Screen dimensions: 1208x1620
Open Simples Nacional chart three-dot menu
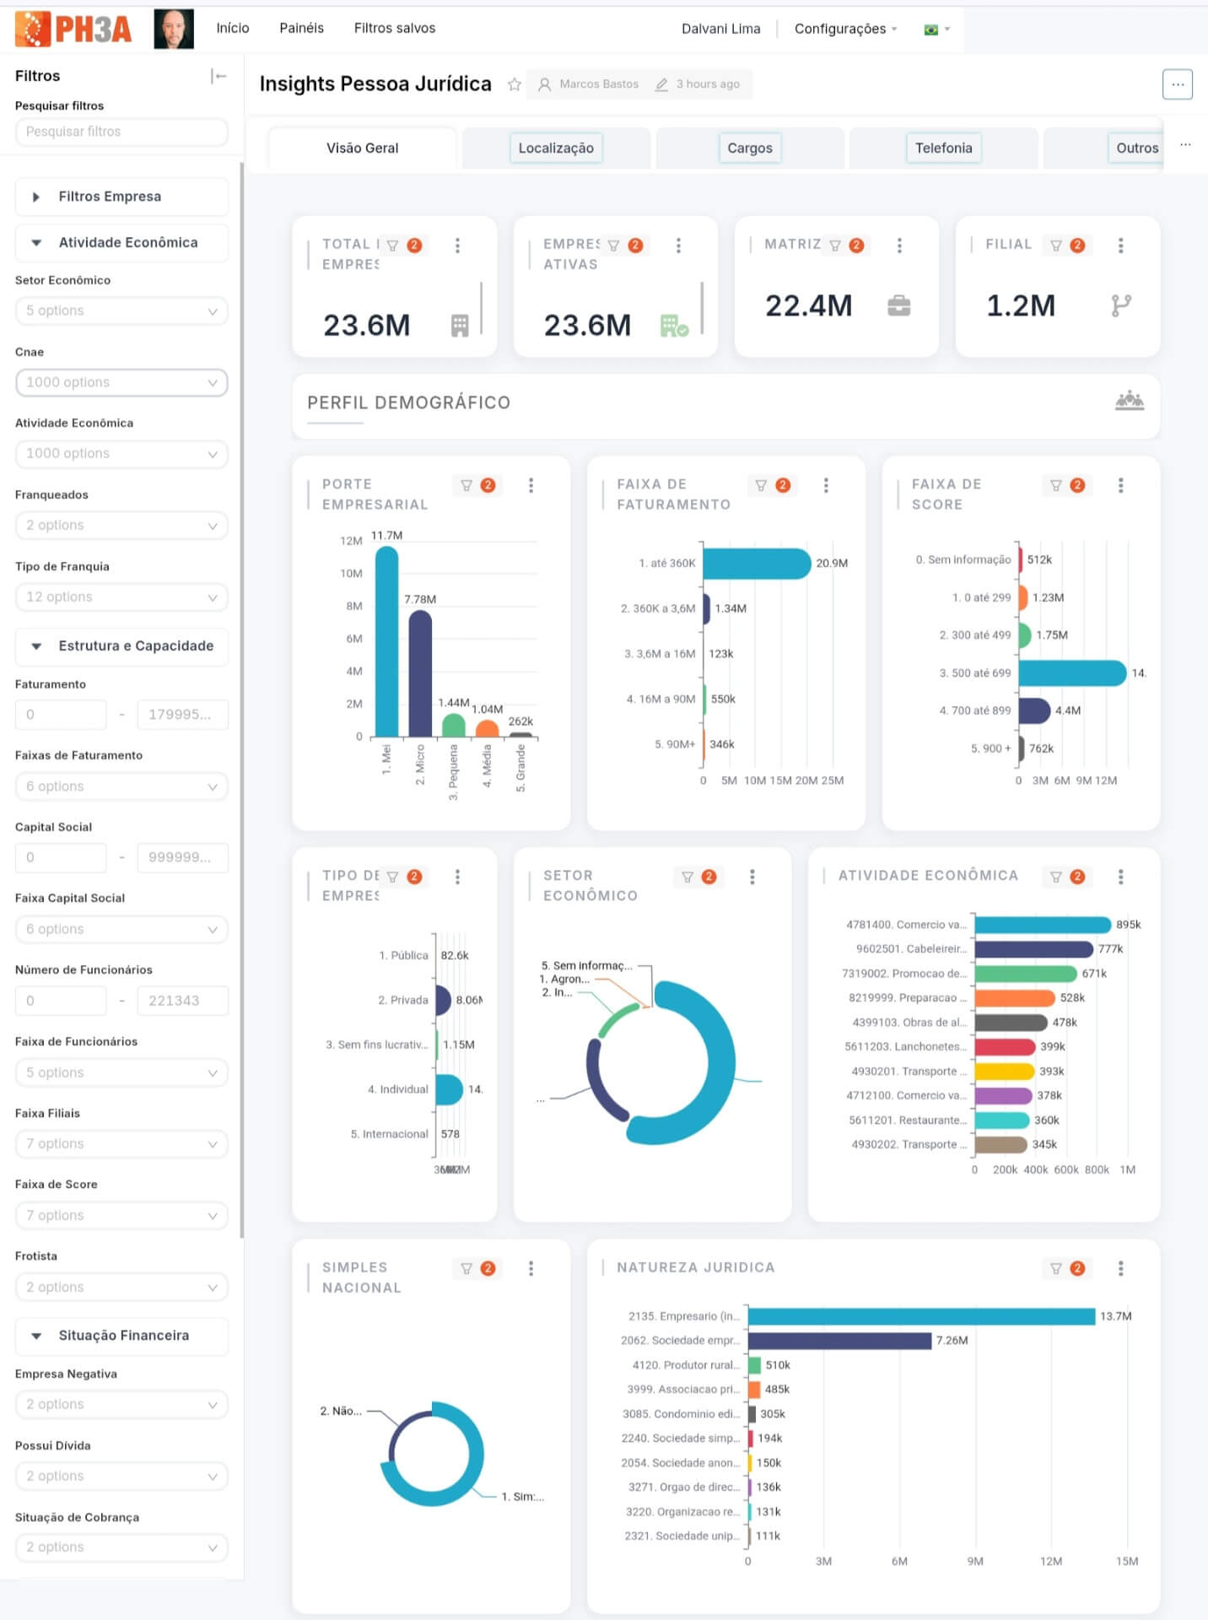click(x=531, y=1268)
